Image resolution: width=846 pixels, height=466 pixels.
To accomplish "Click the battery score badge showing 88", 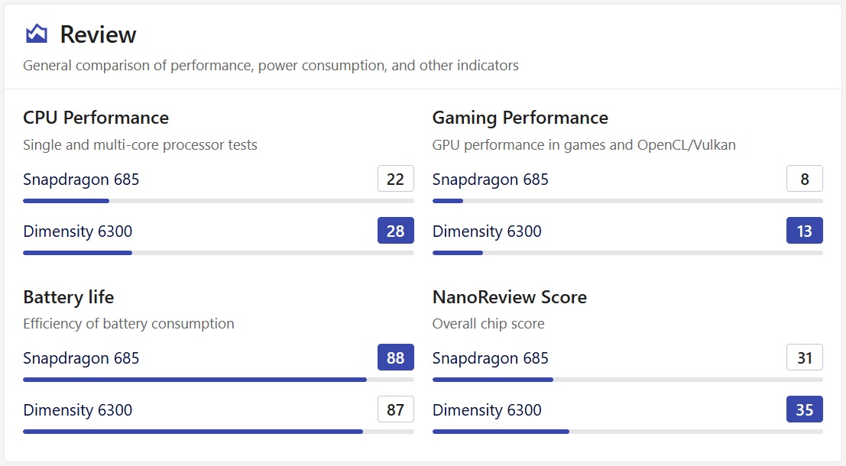I will pos(395,358).
